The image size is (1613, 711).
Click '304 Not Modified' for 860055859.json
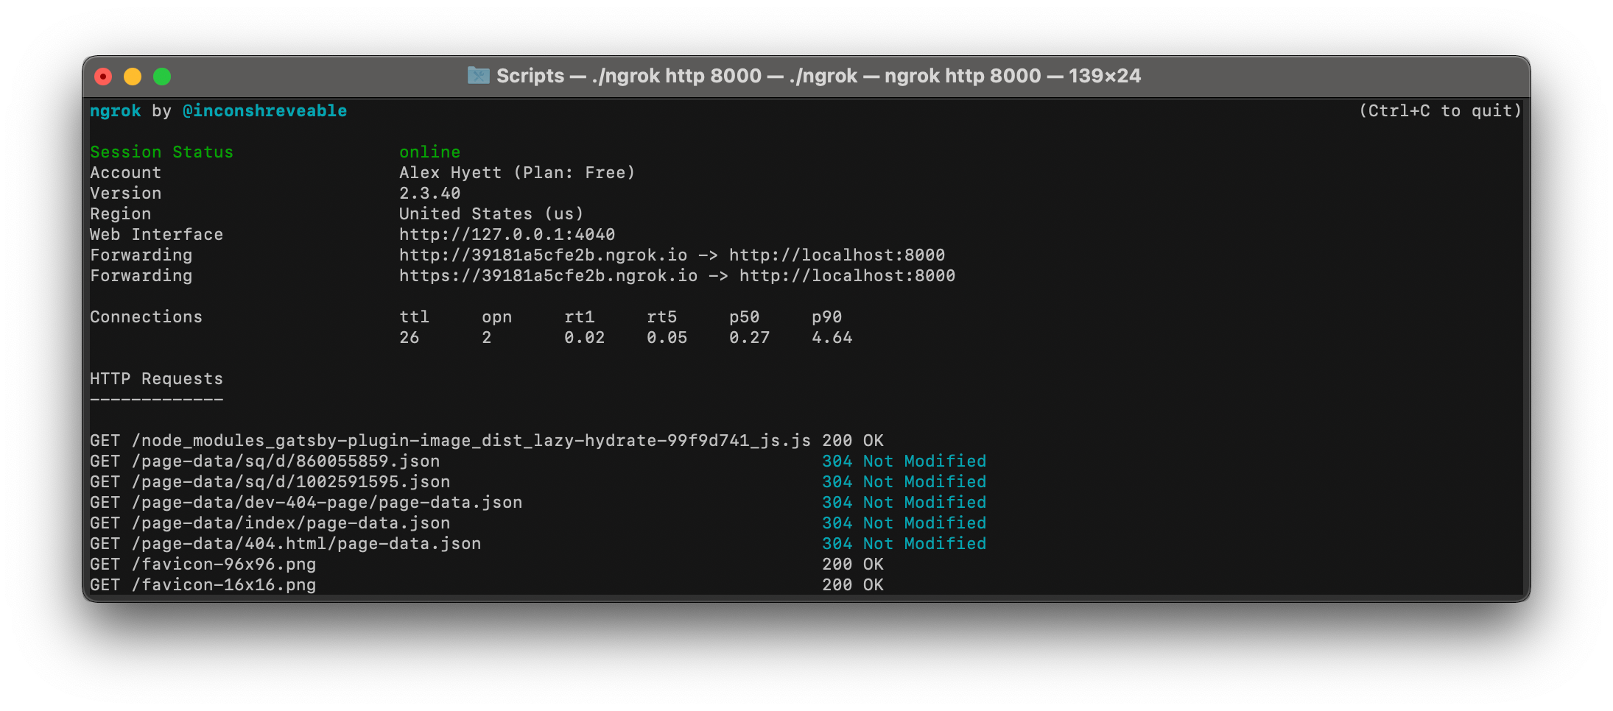tap(904, 461)
